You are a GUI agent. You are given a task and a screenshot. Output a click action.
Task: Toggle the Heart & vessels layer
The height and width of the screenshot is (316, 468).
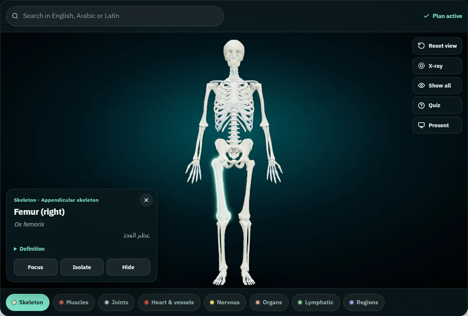(x=169, y=302)
